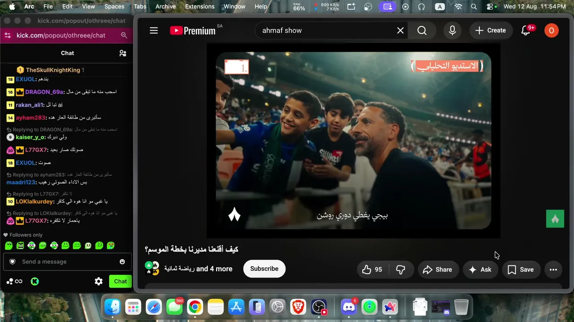Open Finder from the Dock
The image size is (574, 322).
[113, 307]
